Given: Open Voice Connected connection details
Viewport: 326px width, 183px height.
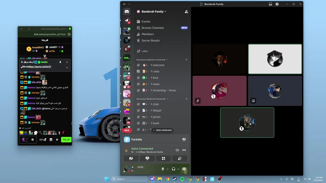Looking at the screenshot, I should point(142,149).
